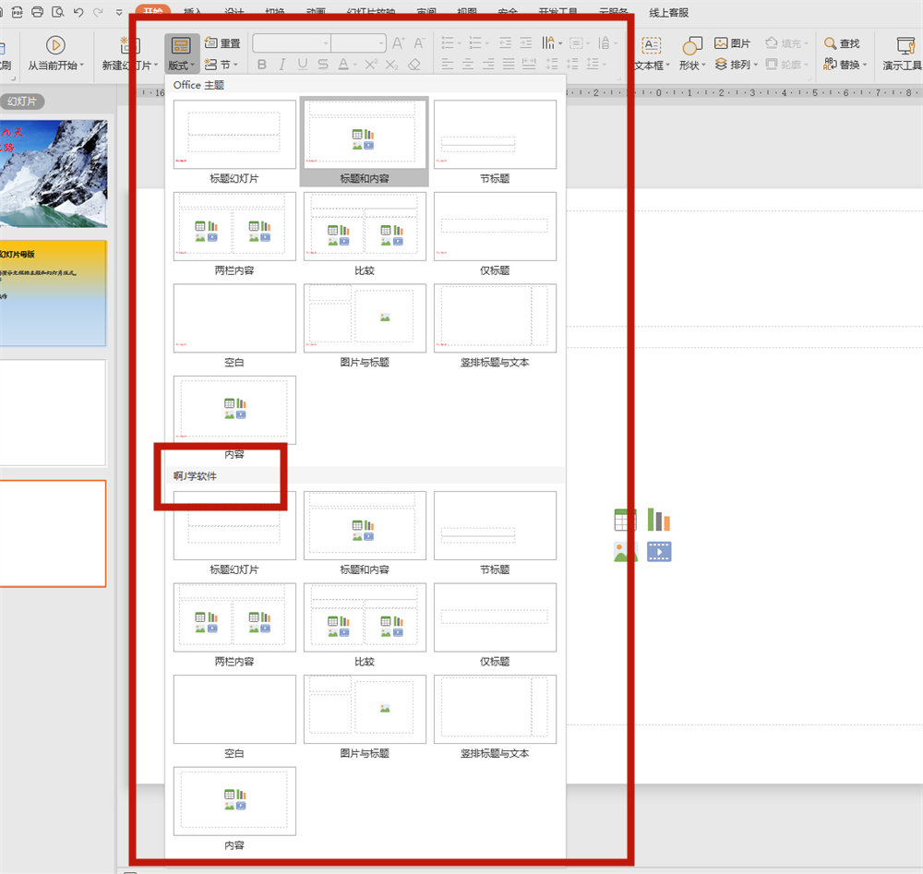Choose 空白 layout under Office 主题
Image resolution: width=923 pixels, height=874 pixels.
234,326
